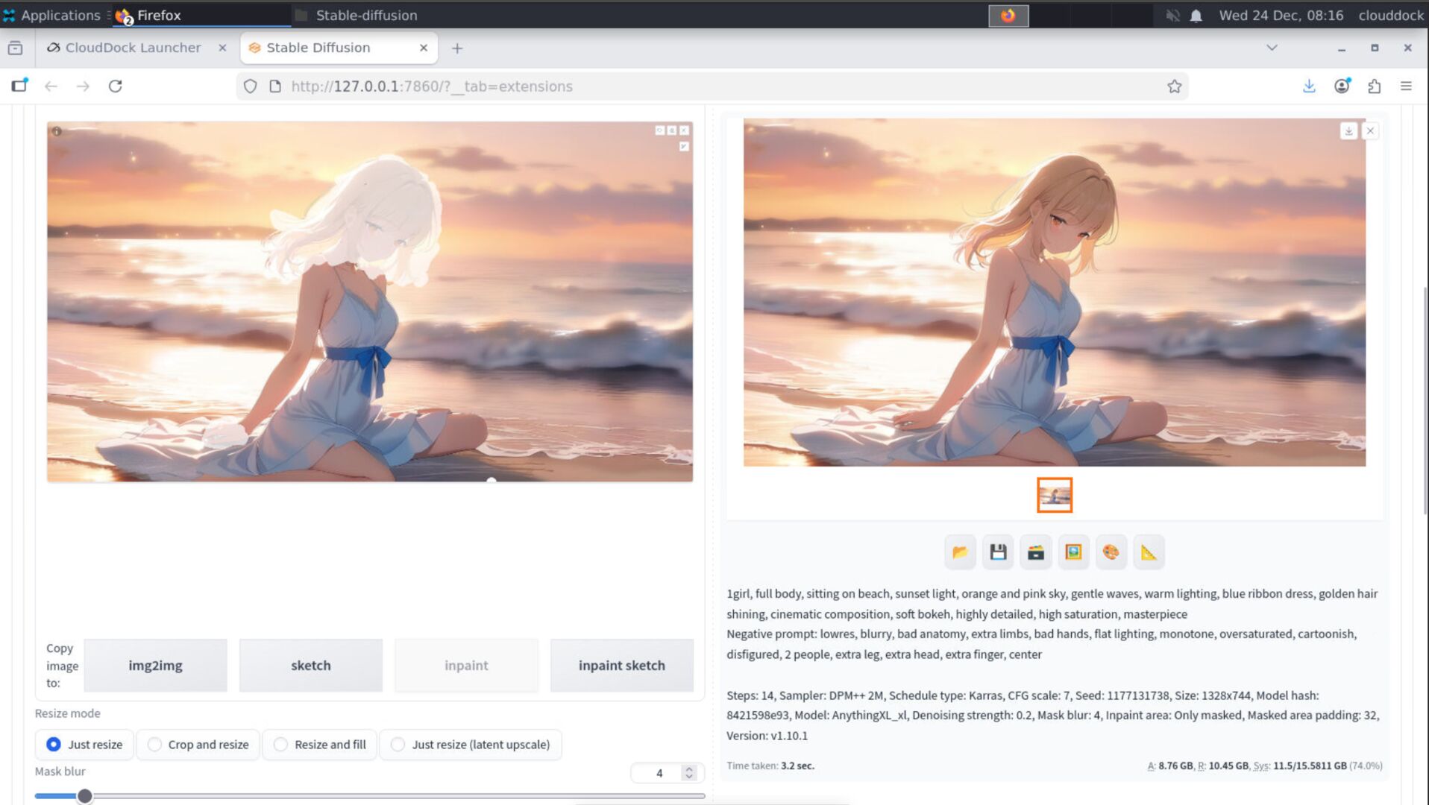The width and height of the screenshot is (1429, 805).
Task: Send result to inpaint via palette icon
Action: 1111,552
